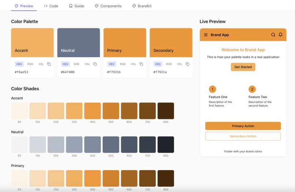Select Accent shade 550 swatch
This screenshot has width=295, height=192.
(x=111, y=111)
